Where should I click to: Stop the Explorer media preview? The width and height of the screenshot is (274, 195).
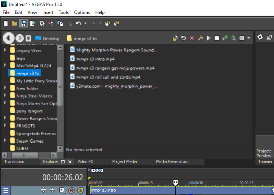click(217, 38)
